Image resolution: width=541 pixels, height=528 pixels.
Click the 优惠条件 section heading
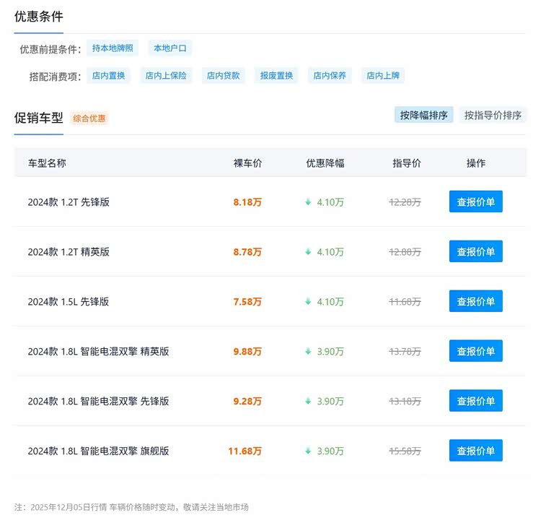point(39,17)
